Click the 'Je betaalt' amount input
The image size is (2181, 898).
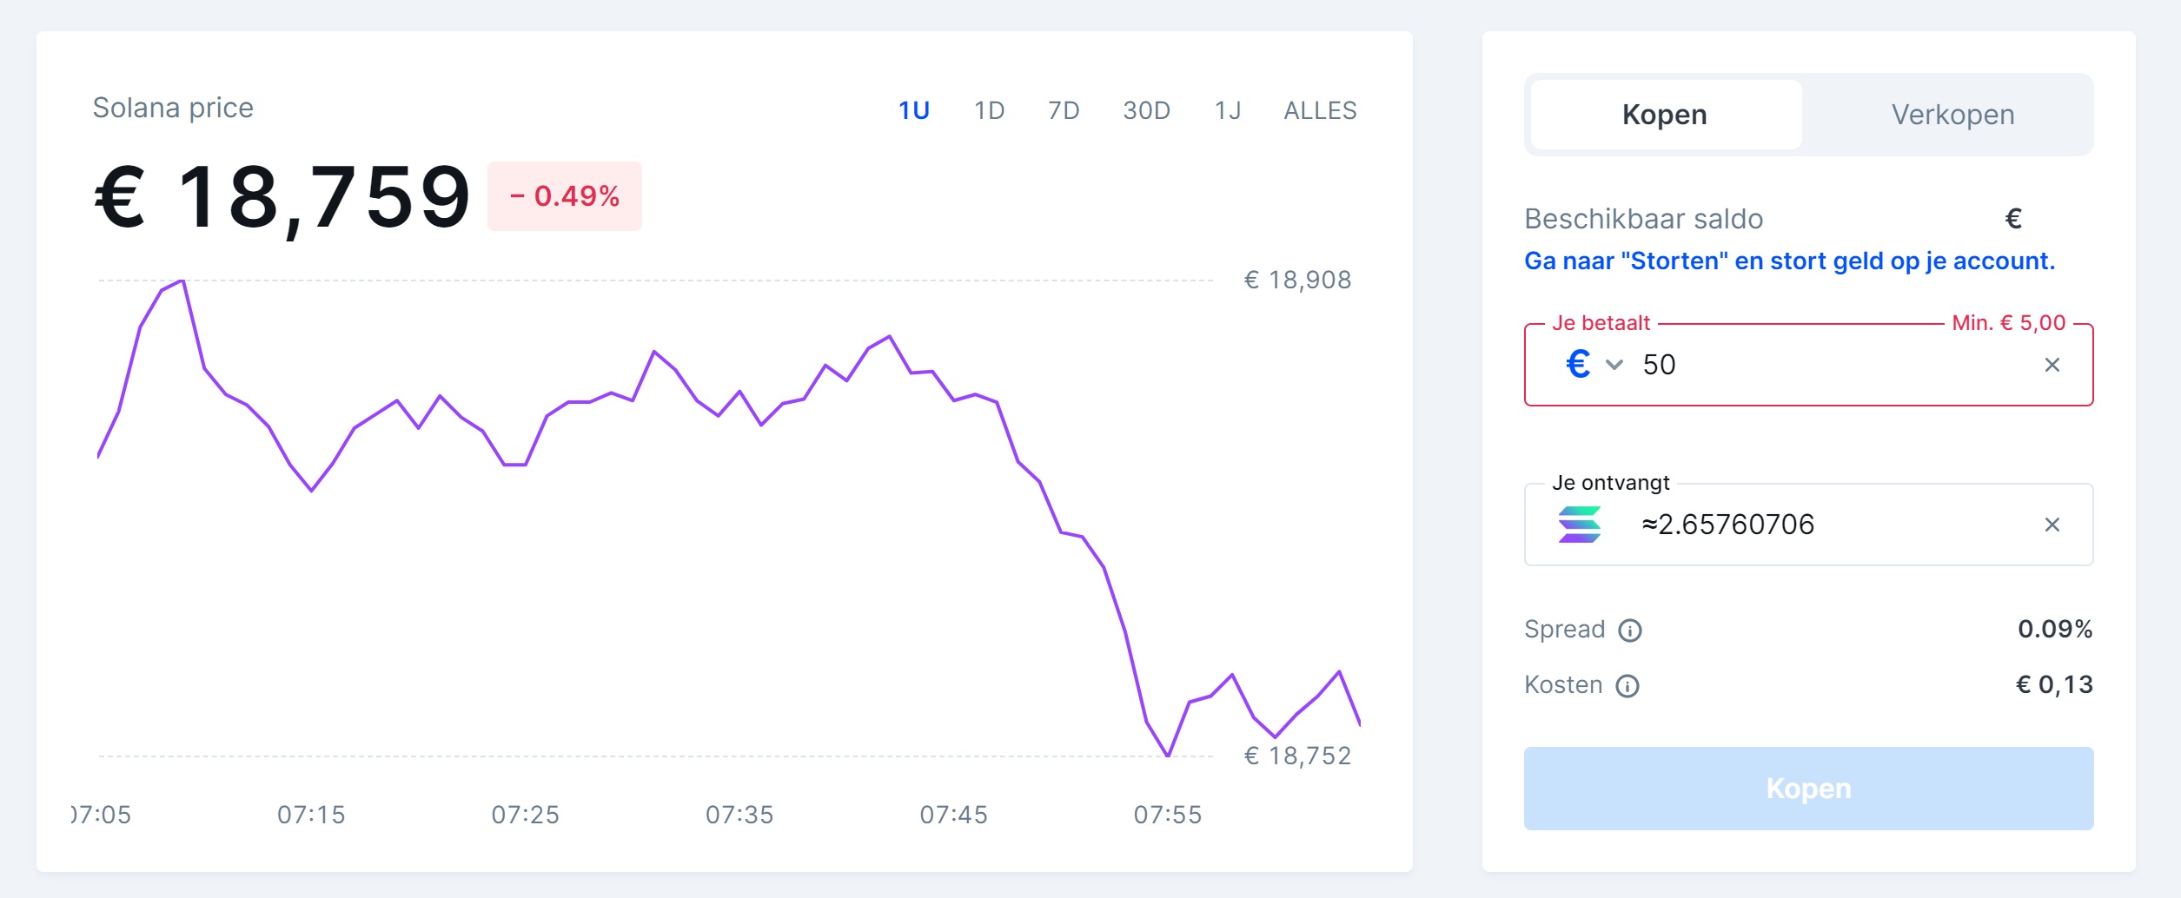(1825, 365)
